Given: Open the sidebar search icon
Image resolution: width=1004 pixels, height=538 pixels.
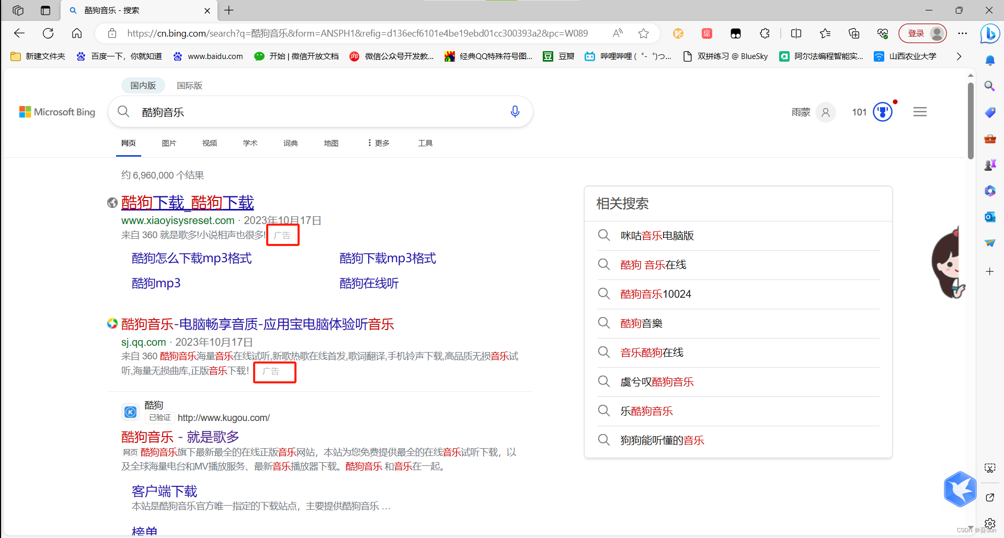Looking at the screenshot, I should point(990,86).
